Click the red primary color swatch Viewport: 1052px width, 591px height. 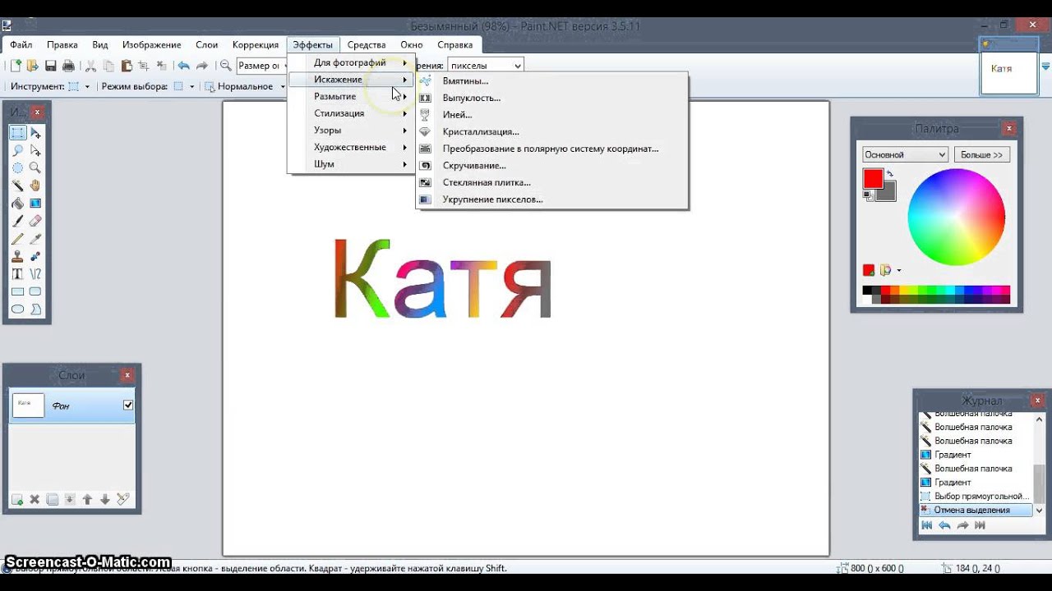click(873, 178)
